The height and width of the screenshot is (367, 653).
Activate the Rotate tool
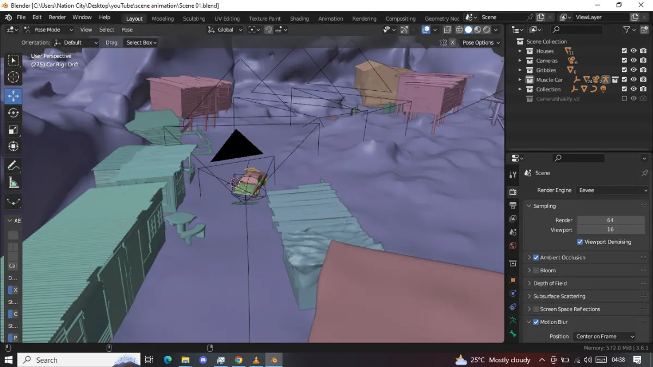click(x=13, y=113)
